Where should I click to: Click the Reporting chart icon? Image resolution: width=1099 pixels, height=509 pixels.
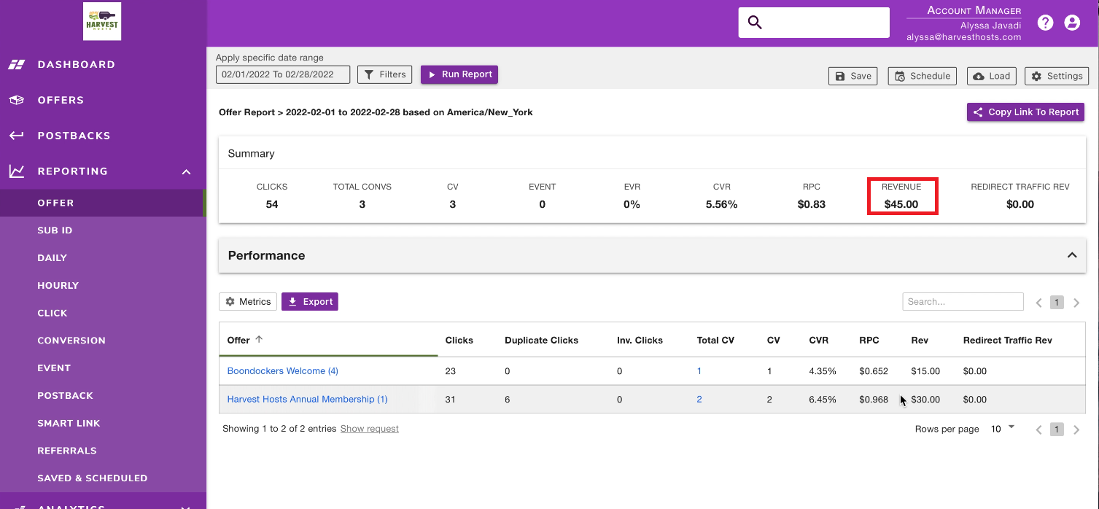click(17, 171)
